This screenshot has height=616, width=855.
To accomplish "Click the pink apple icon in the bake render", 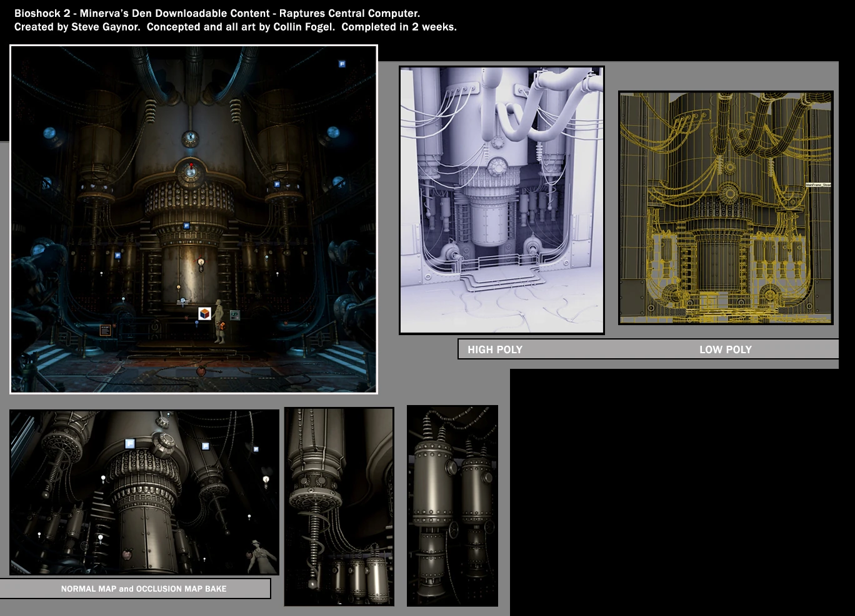I will [x=127, y=554].
